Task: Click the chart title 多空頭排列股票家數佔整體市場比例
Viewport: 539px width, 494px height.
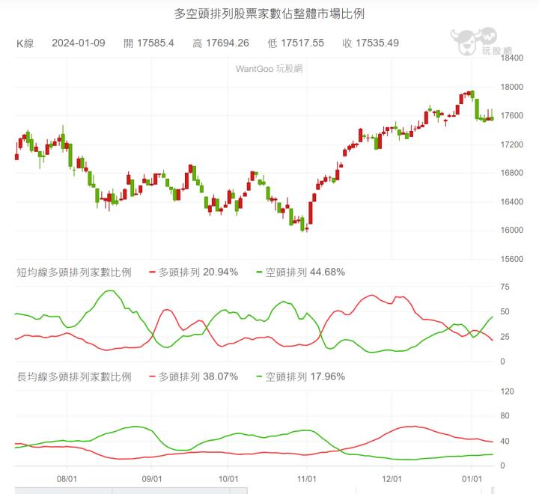Action: (269, 13)
